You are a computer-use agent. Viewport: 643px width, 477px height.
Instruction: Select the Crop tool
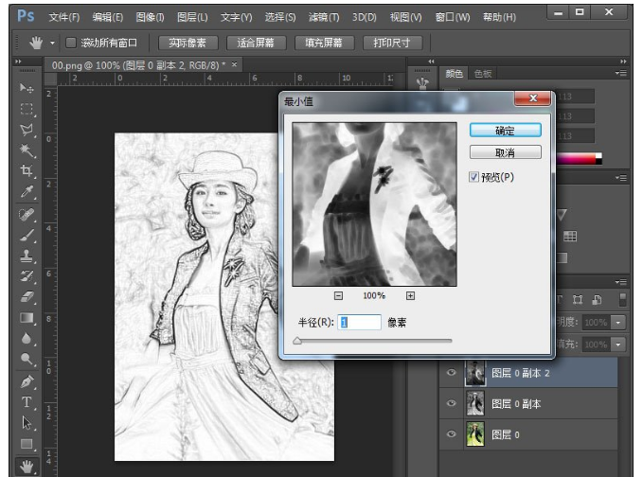[27, 171]
